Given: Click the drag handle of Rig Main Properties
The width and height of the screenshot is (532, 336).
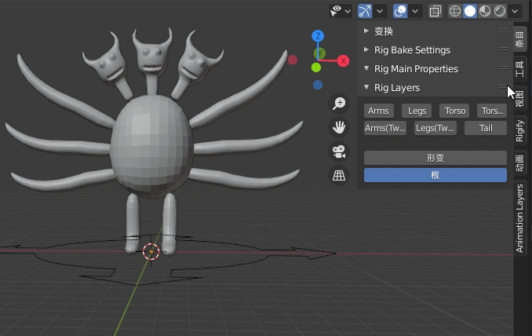Looking at the screenshot, I should point(504,68).
